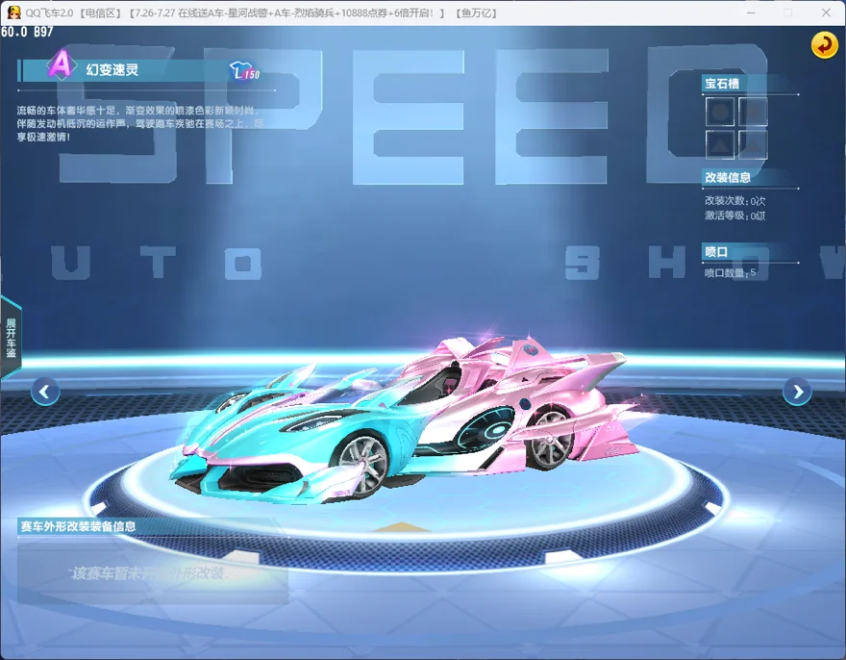Click the 改装次数:0次 value
The width and height of the screenshot is (846, 660).
point(734,201)
